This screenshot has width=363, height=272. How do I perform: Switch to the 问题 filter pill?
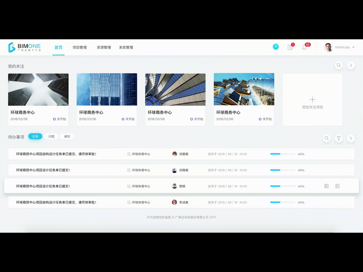point(51,136)
